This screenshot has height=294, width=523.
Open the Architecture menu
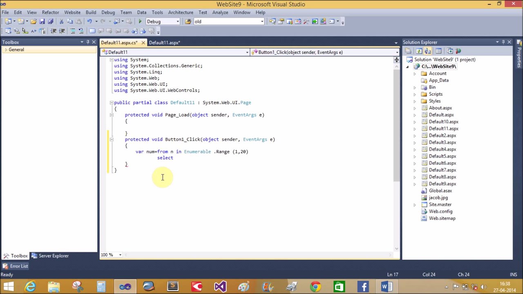point(181,12)
